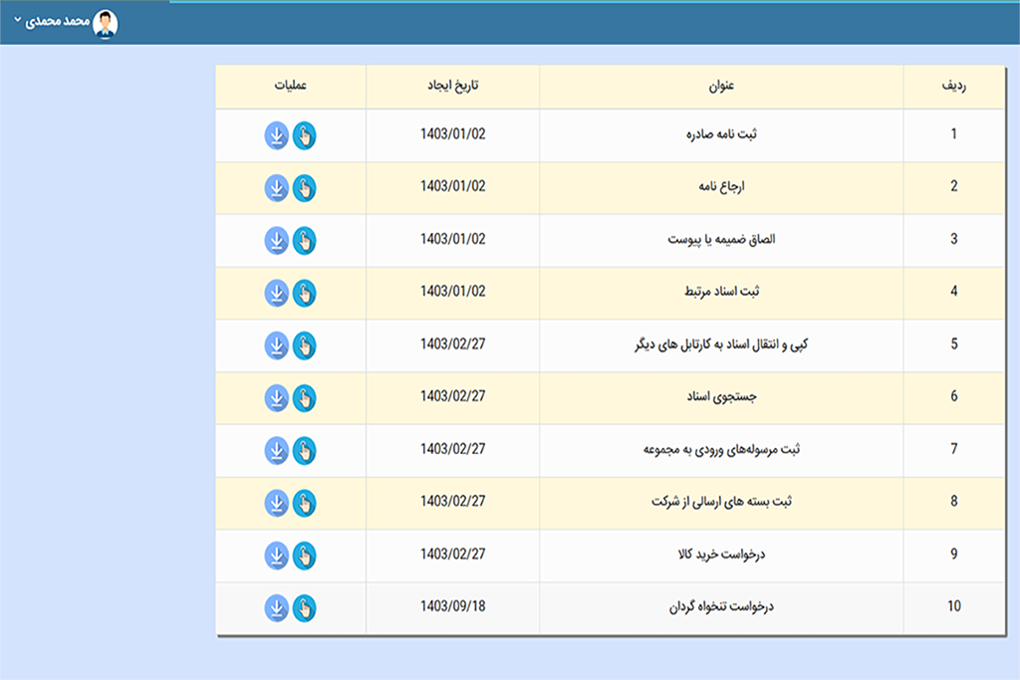Screen dimensions: 1020x680
Task: Download the درخواست خرید کالا item
Action: [276, 556]
